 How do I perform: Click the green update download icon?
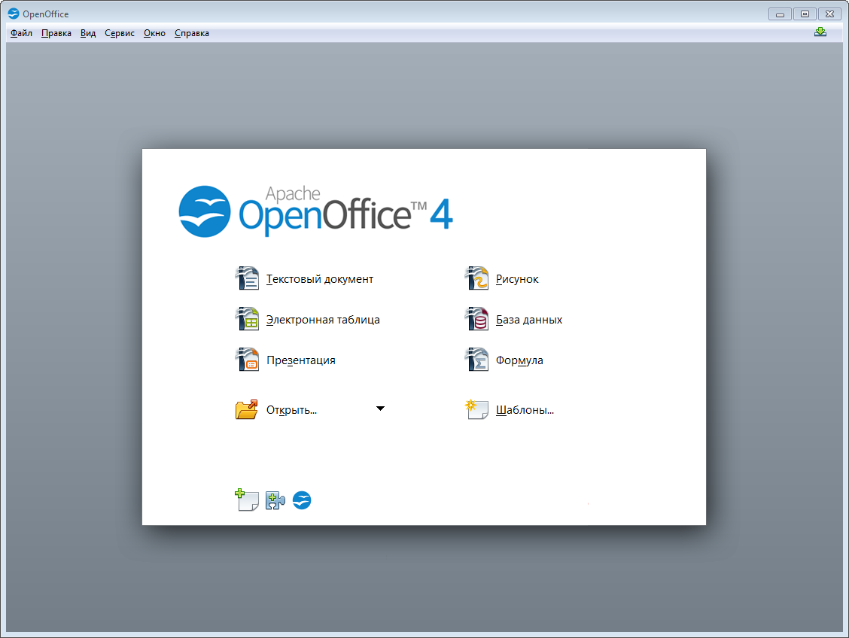click(x=820, y=32)
